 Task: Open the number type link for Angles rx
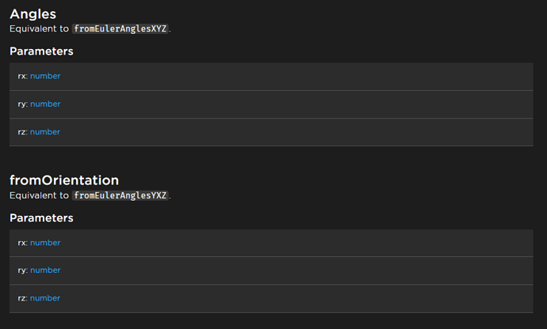45,76
